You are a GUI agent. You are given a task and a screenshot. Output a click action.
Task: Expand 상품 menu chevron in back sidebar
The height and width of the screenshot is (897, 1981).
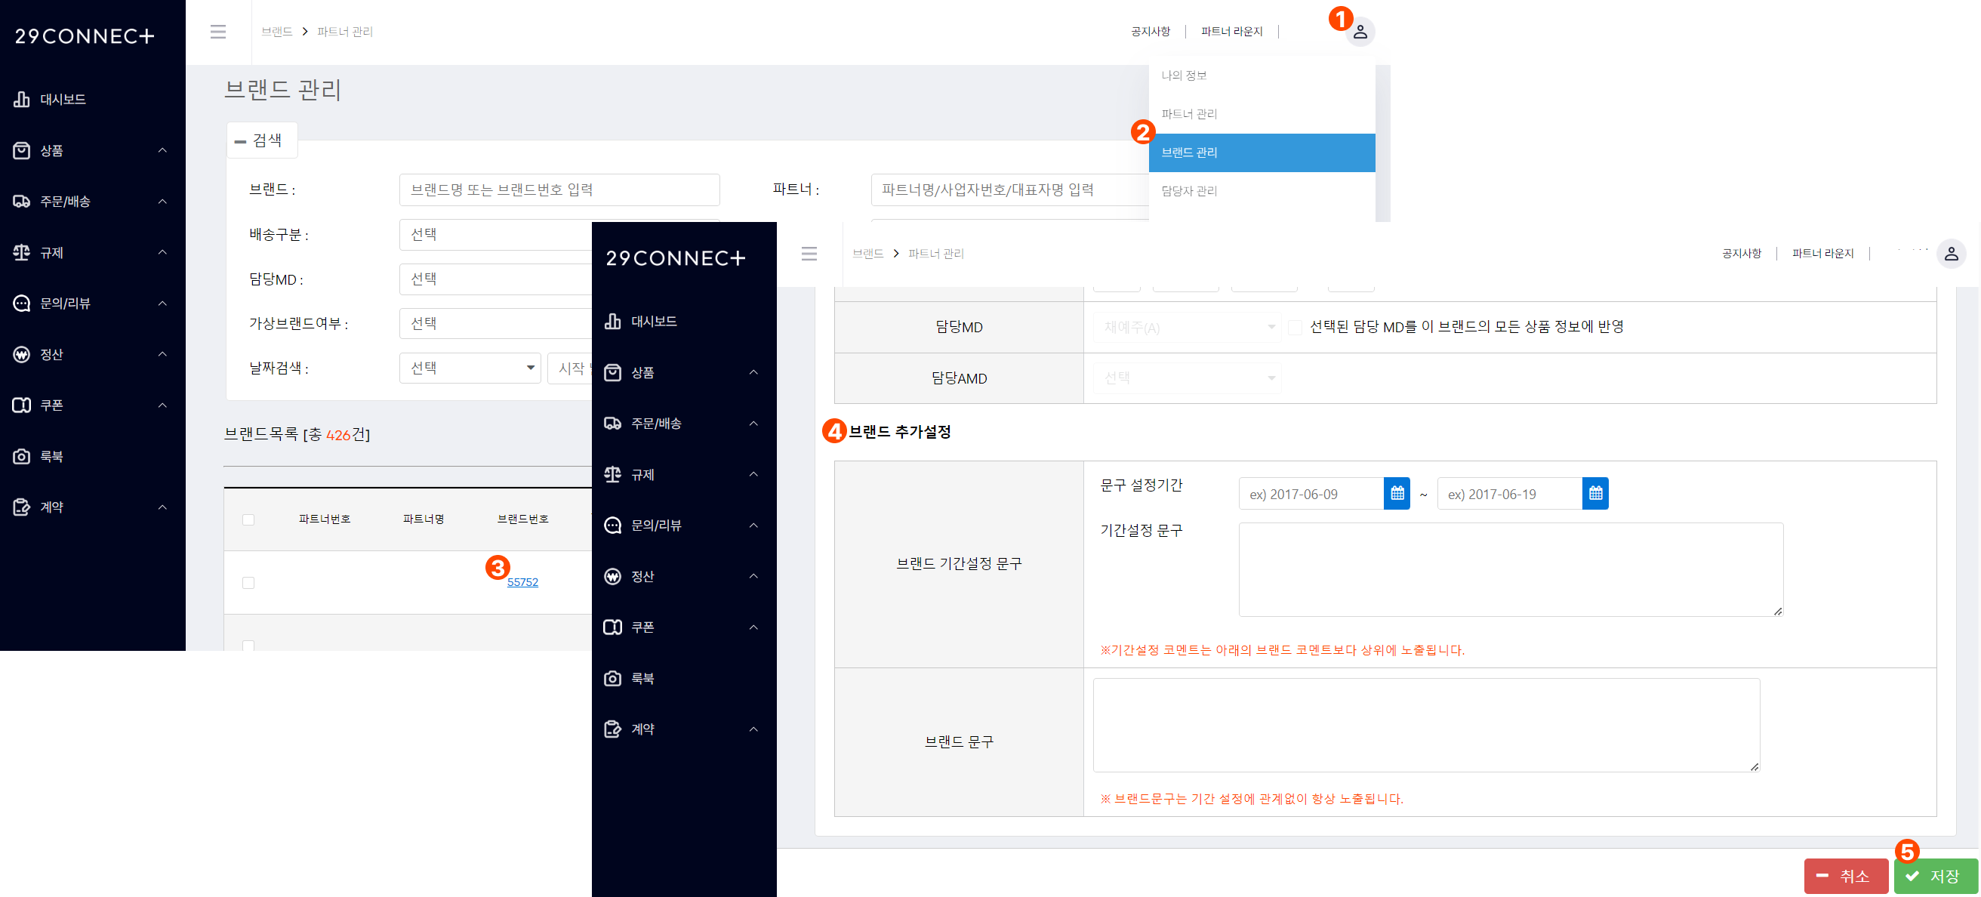(x=162, y=150)
